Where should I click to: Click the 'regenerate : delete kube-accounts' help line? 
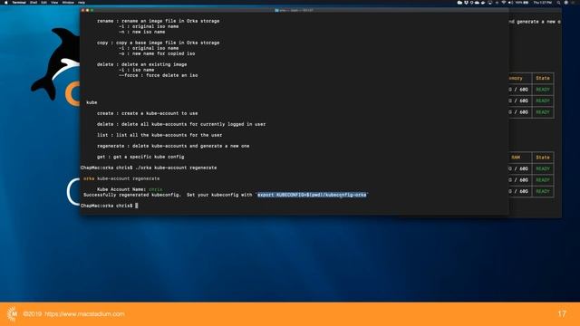coord(173,146)
